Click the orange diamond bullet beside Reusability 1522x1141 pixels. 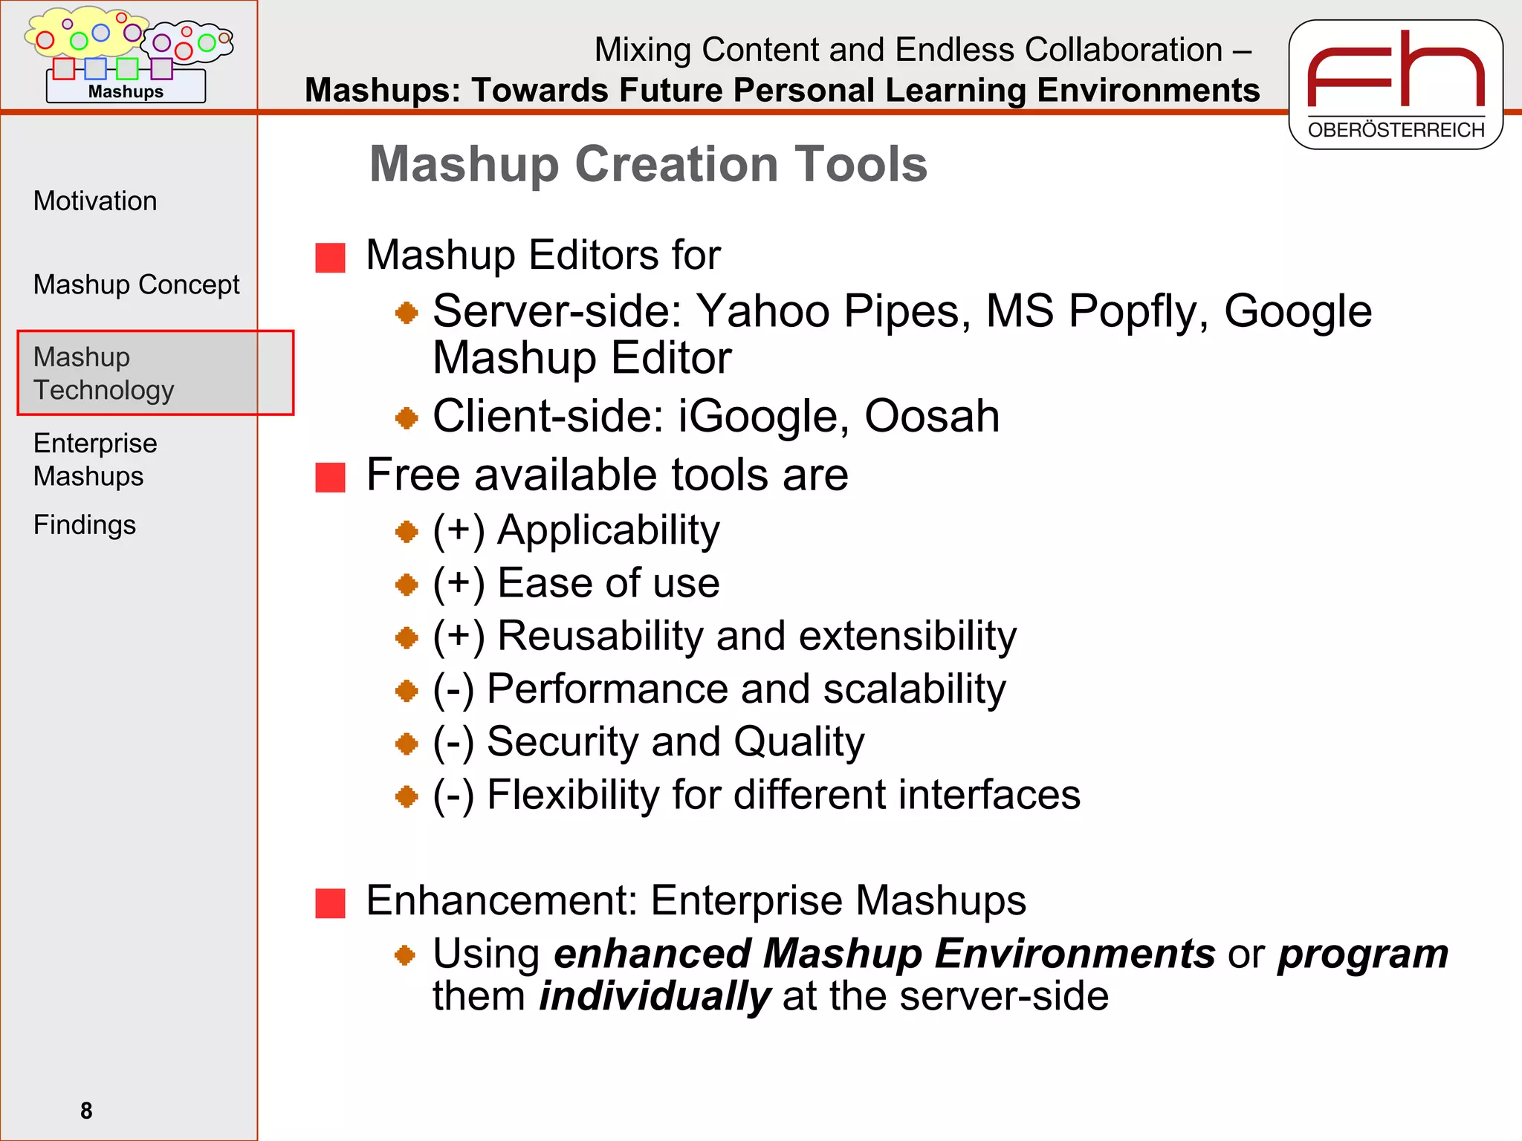(407, 637)
